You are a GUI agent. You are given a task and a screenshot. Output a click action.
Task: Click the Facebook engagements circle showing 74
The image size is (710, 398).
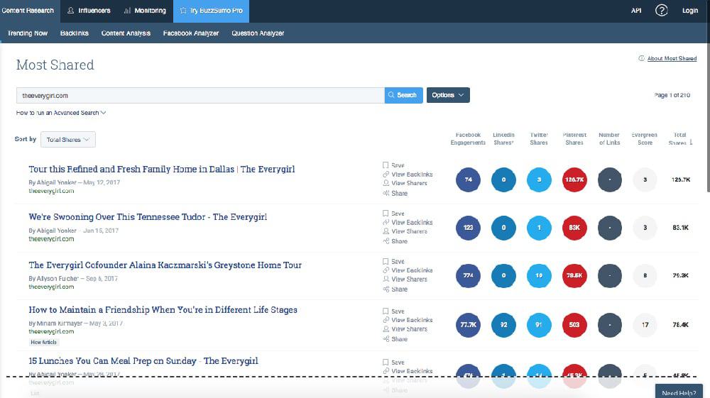tap(468, 179)
